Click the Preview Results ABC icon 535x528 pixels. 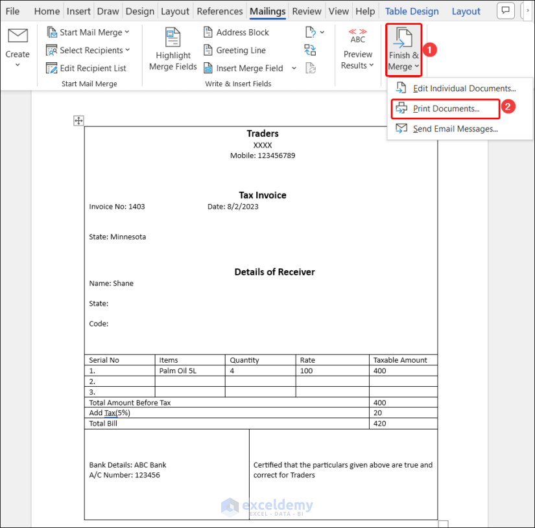[x=357, y=36]
